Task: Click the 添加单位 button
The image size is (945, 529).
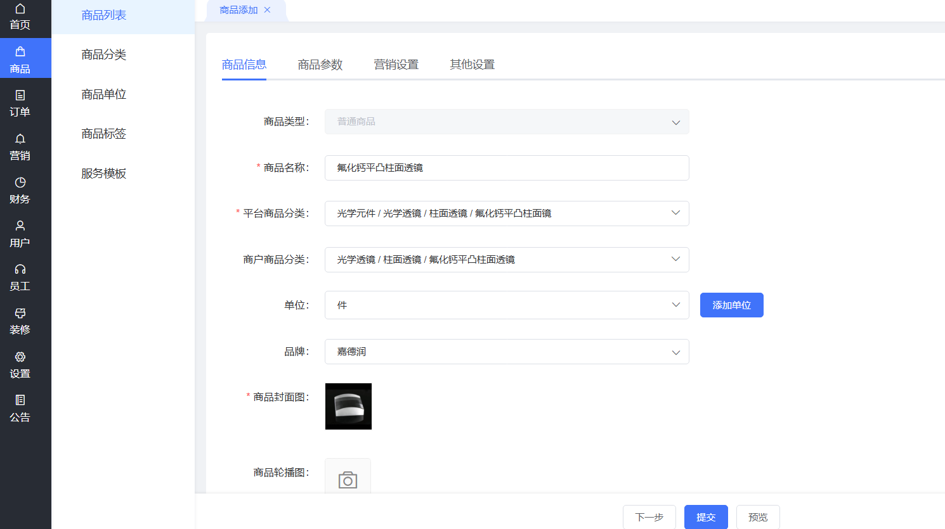Action: coord(732,305)
